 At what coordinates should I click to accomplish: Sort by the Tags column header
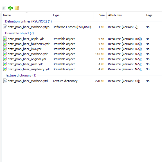[153, 15]
